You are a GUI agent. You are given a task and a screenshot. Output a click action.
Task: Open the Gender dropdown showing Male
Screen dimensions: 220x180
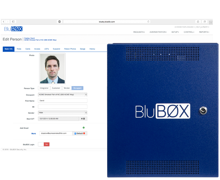coord(62,113)
